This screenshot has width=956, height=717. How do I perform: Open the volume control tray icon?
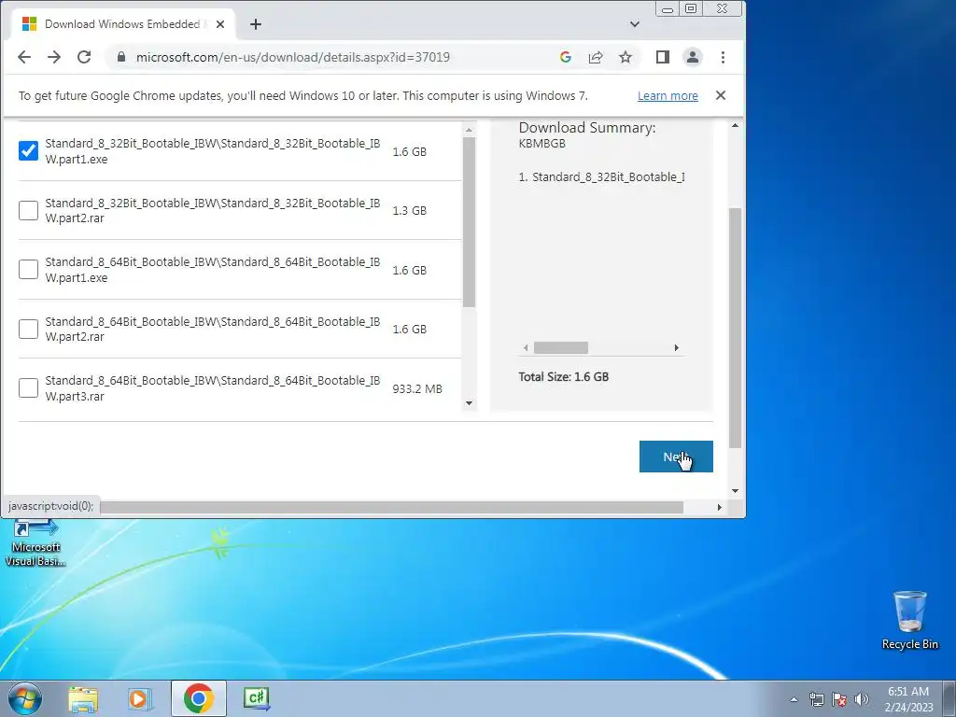tap(862, 699)
